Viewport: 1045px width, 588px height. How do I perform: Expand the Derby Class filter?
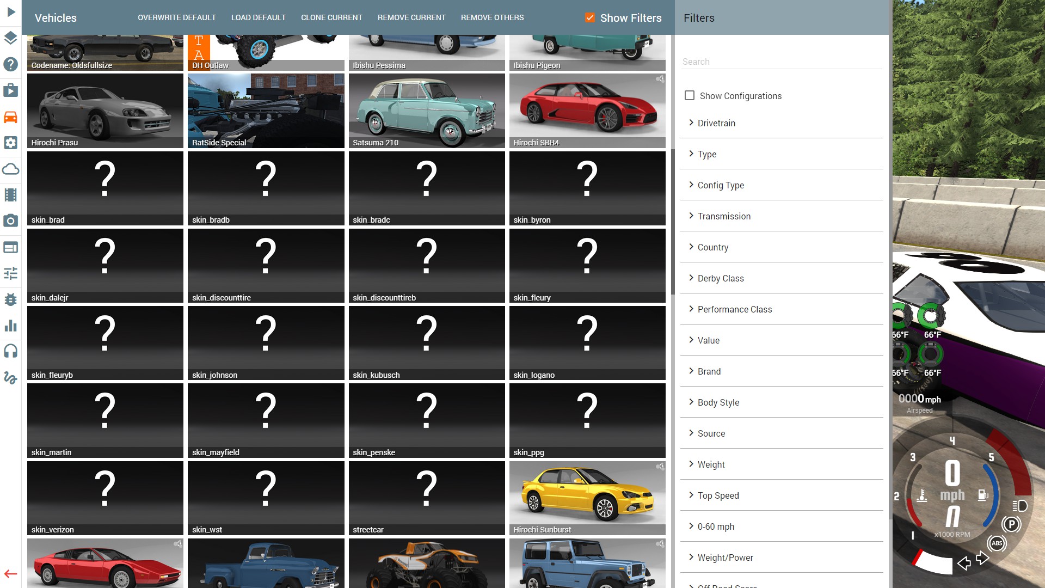point(782,278)
